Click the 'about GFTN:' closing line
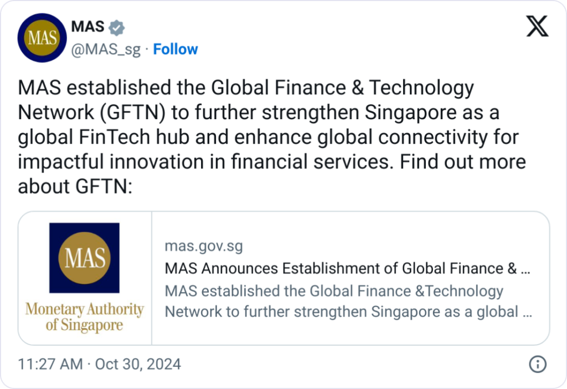The image size is (567, 389). click(x=74, y=187)
